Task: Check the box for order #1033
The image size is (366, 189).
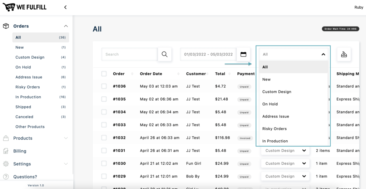Action: 104,125
